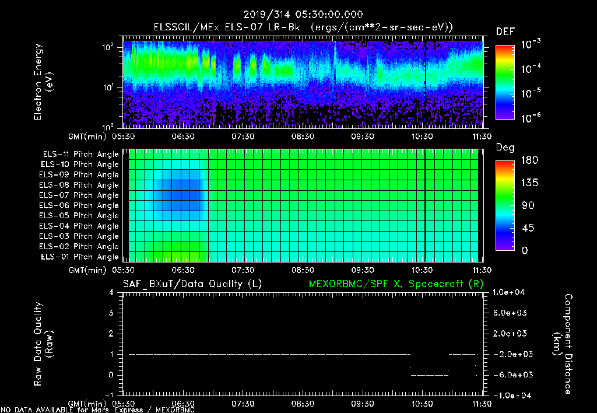Click the black data gap line in pitch angle panel
The width and height of the screenshot is (597, 413).
click(x=425, y=205)
